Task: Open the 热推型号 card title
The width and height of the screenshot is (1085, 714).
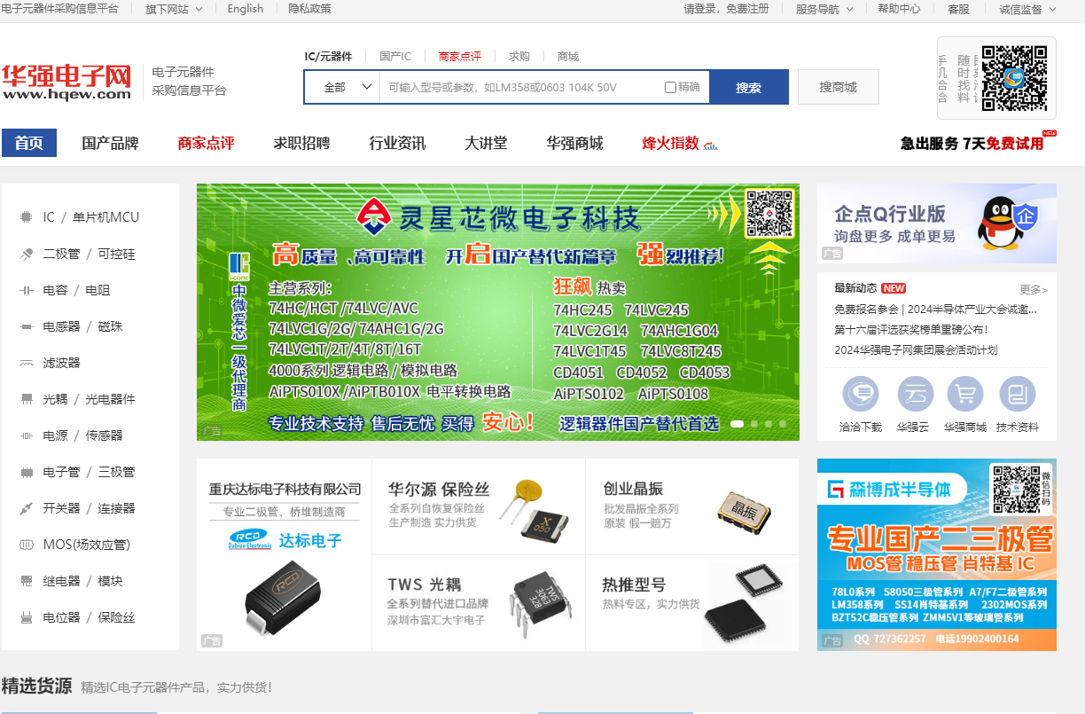Action: click(x=634, y=585)
